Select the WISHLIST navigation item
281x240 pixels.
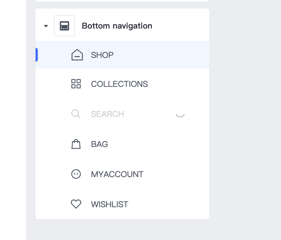click(110, 205)
